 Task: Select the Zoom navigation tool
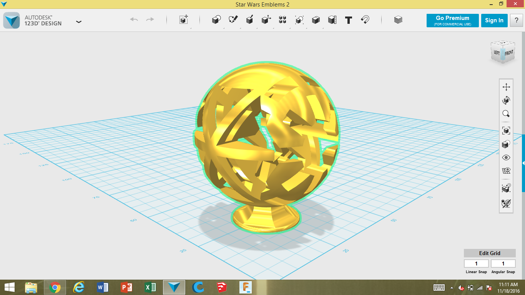506,114
